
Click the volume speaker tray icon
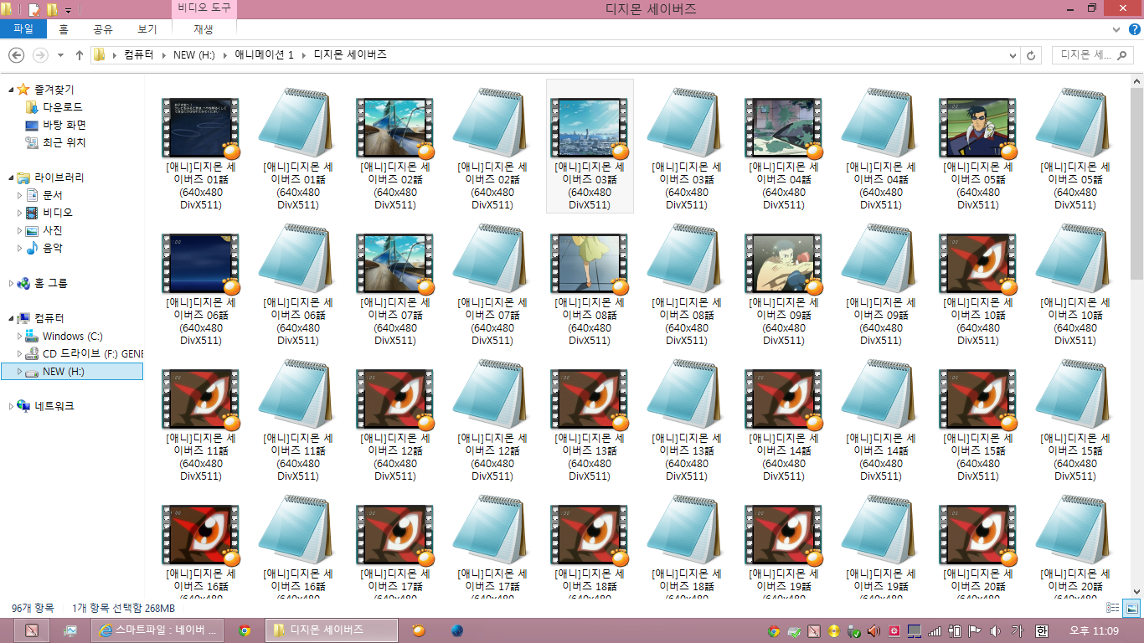pos(996,630)
